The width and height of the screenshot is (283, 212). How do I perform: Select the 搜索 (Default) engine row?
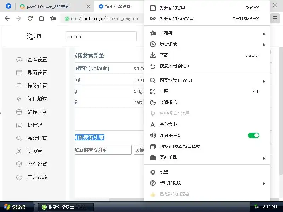[109, 69]
